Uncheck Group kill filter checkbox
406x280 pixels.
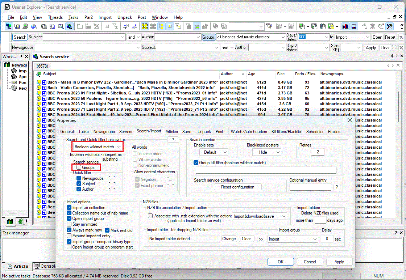pos(196,163)
